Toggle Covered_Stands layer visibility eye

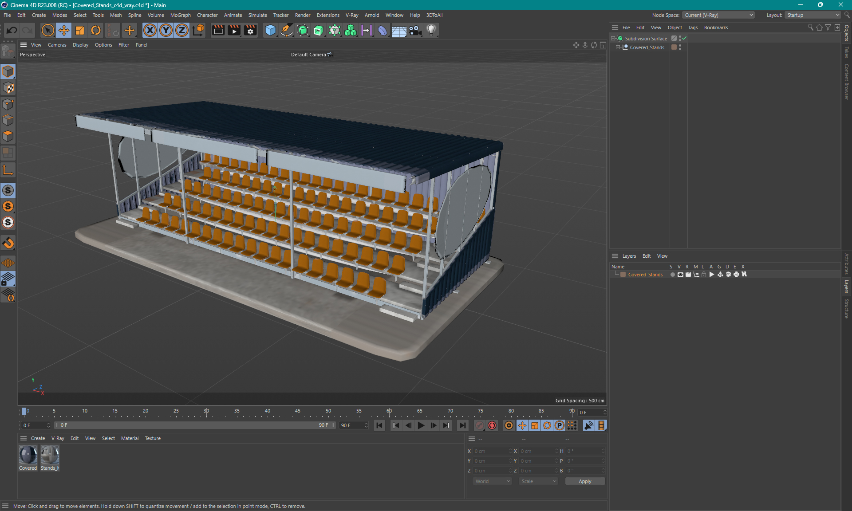coord(680,275)
